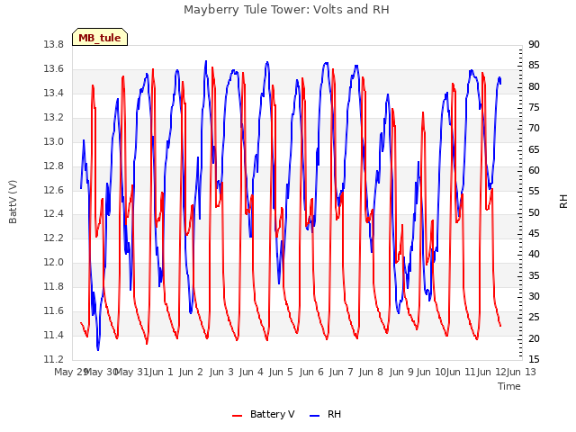
Task: Click the 12.8 left axis value
Action: pyautogui.click(x=54, y=166)
